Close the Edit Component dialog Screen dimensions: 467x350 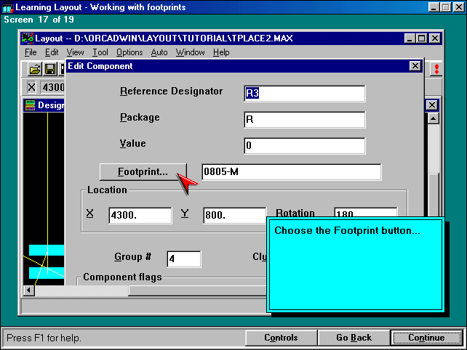415,66
